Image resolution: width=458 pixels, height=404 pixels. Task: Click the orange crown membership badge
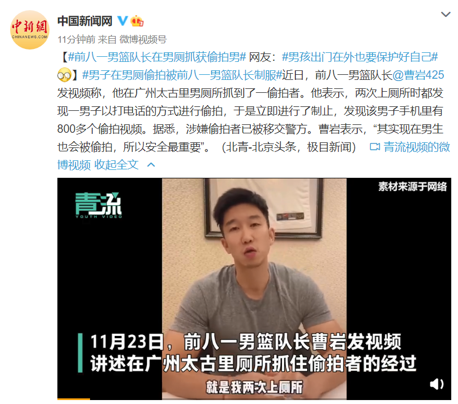pyautogui.click(x=137, y=21)
